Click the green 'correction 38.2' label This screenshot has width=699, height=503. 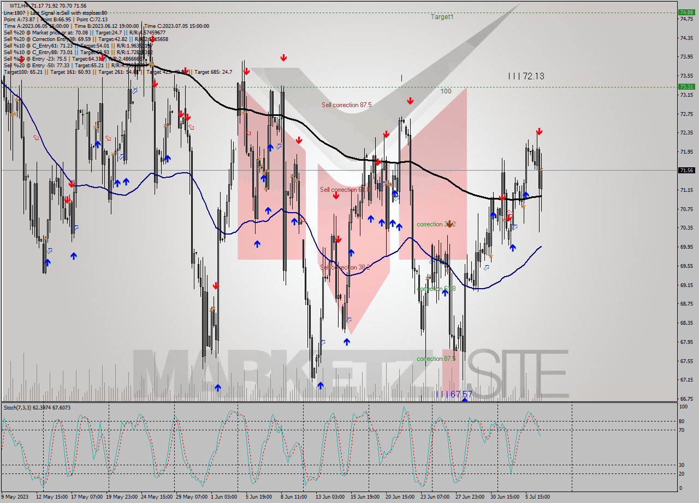click(x=436, y=224)
